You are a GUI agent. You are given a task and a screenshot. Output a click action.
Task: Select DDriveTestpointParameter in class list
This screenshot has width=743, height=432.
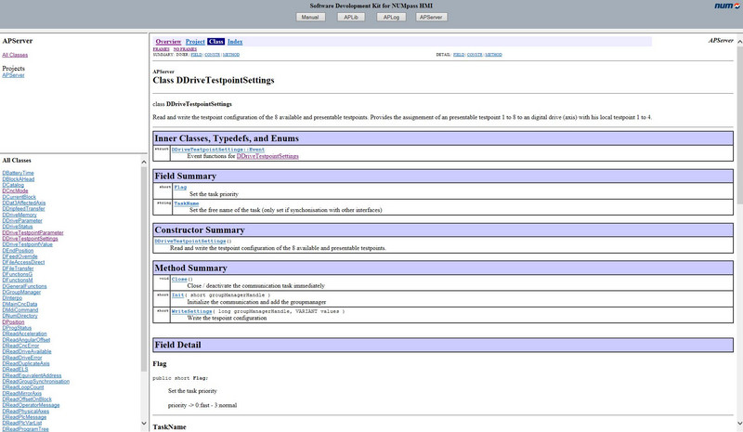(33, 232)
